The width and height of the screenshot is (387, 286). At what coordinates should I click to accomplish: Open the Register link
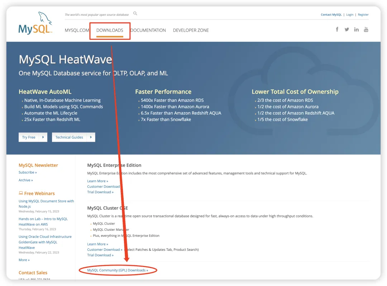pos(363,15)
